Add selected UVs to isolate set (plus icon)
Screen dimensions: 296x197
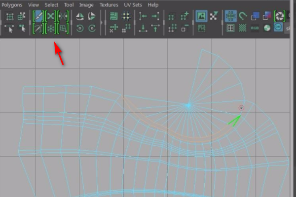pyautogui.click(x=185, y=16)
